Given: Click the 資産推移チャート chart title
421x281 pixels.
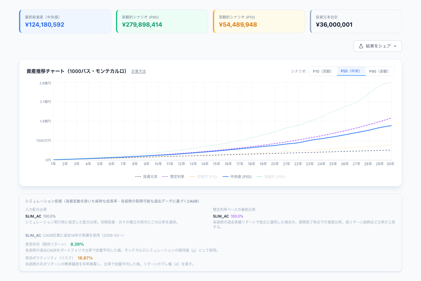Looking at the screenshot, I should coord(77,71).
